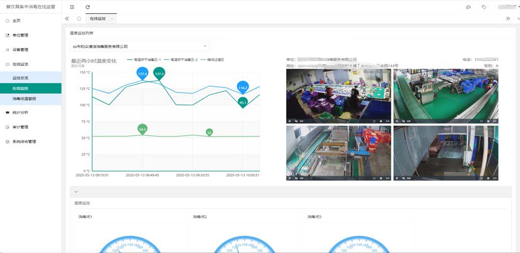This screenshot has height=253, width=520.
Task: Open the company selector showing xx市和众清洁消毒服务有限公司
Action: click(x=139, y=46)
